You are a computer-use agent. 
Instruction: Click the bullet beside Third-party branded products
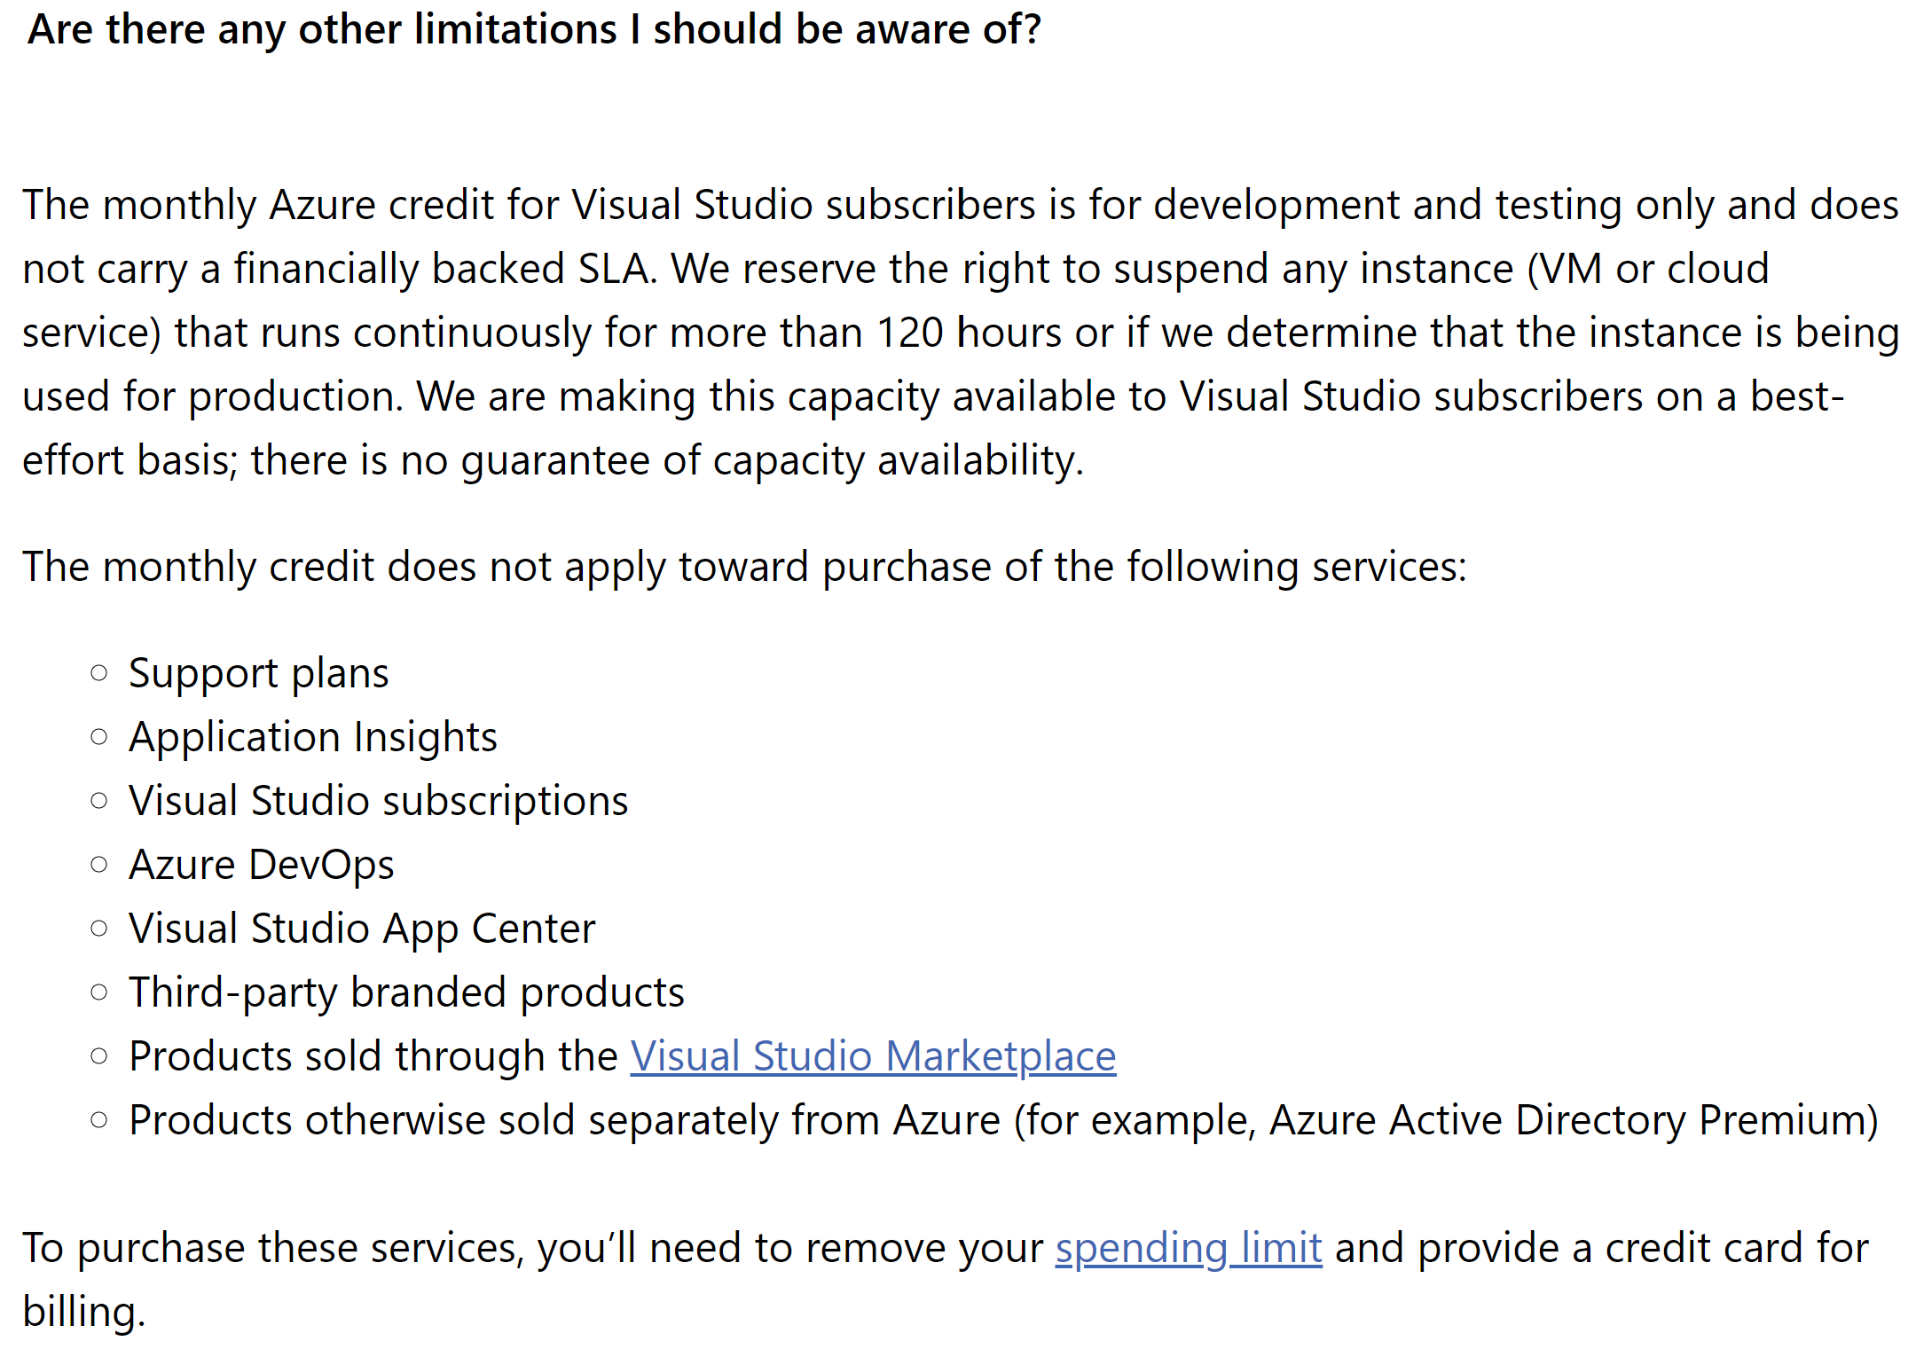(99, 992)
